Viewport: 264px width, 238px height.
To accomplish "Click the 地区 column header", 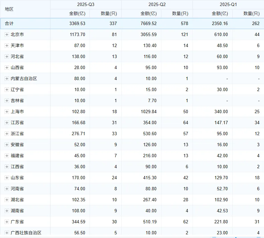I will (x=9, y=9).
